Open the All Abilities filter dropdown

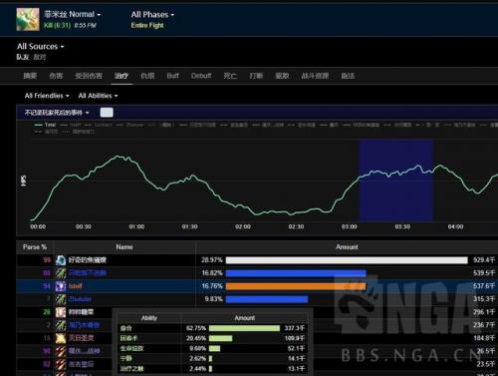tap(98, 96)
